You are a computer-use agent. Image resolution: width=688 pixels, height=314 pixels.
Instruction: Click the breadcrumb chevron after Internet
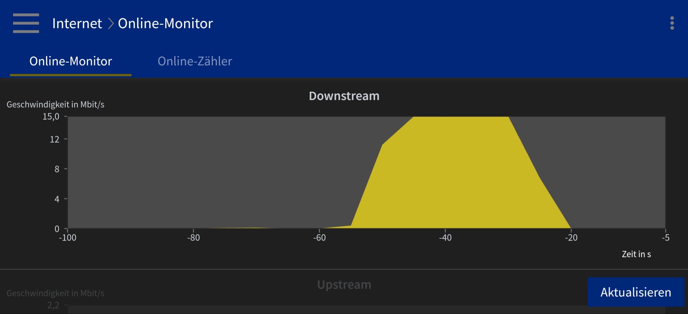pyautogui.click(x=111, y=24)
